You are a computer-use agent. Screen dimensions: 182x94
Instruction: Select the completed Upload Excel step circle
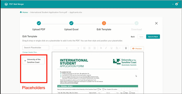pyautogui.click(x=71, y=23)
